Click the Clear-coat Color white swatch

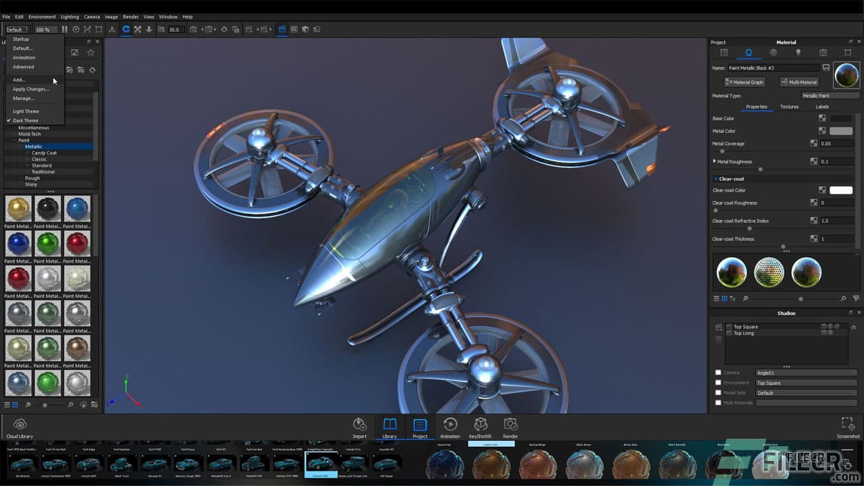point(840,190)
